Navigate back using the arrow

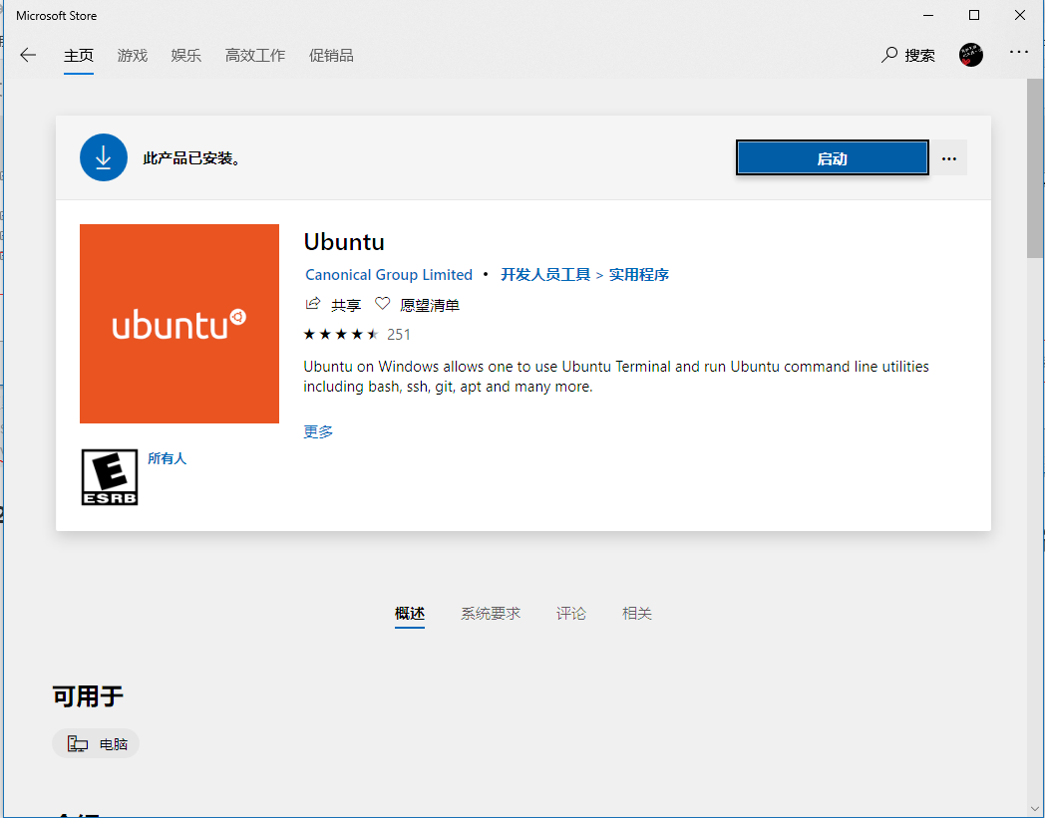pos(27,55)
